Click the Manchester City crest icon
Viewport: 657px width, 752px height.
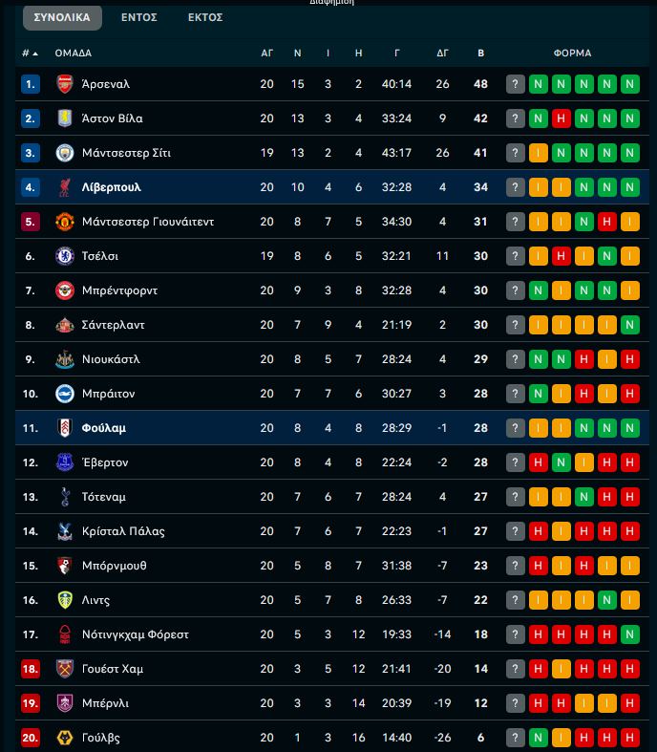tap(65, 153)
